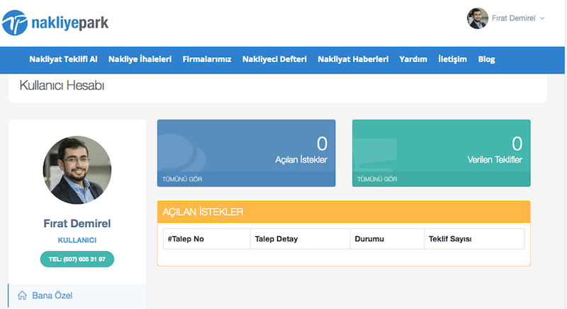The width and height of the screenshot is (567, 309).
Task: Click the #Talep No column header
Action: click(185, 239)
